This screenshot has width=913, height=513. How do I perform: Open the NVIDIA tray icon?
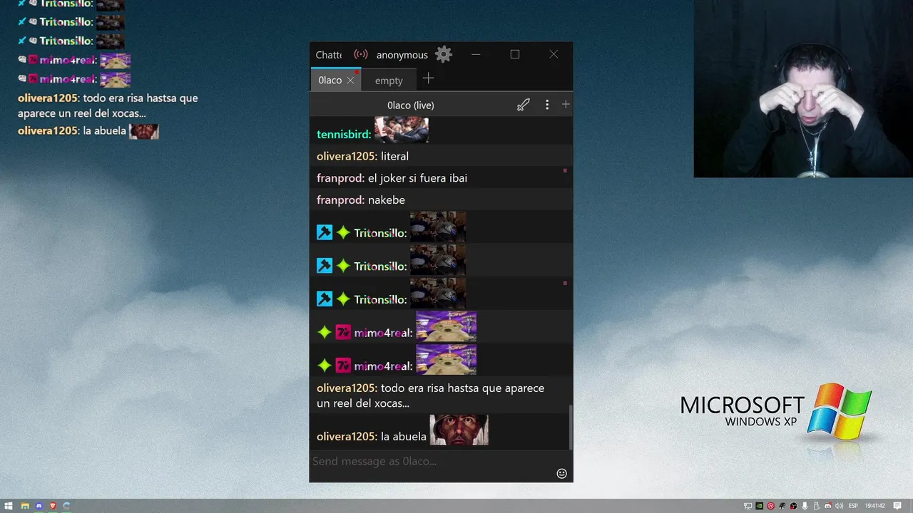[x=760, y=506]
